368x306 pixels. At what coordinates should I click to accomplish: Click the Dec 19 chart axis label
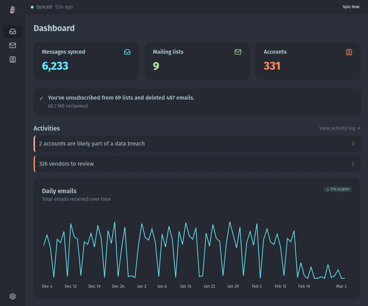point(94,286)
